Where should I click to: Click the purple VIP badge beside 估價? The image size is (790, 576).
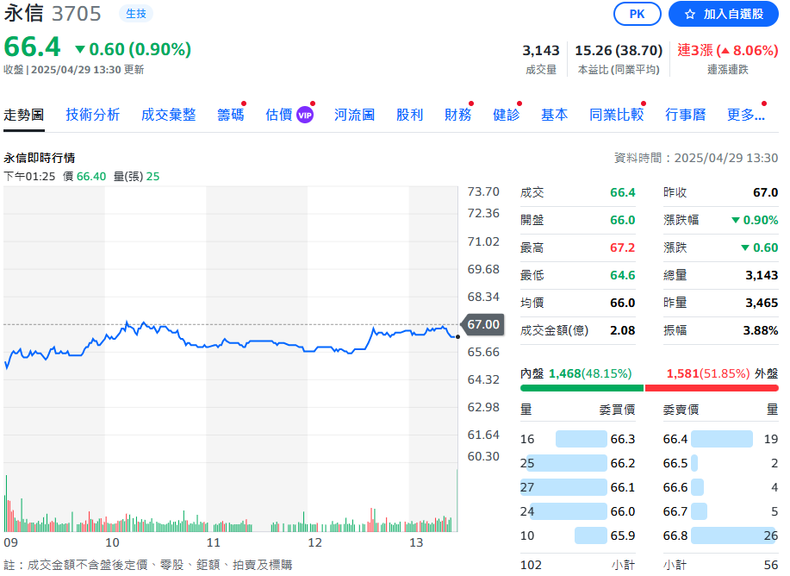coord(305,115)
